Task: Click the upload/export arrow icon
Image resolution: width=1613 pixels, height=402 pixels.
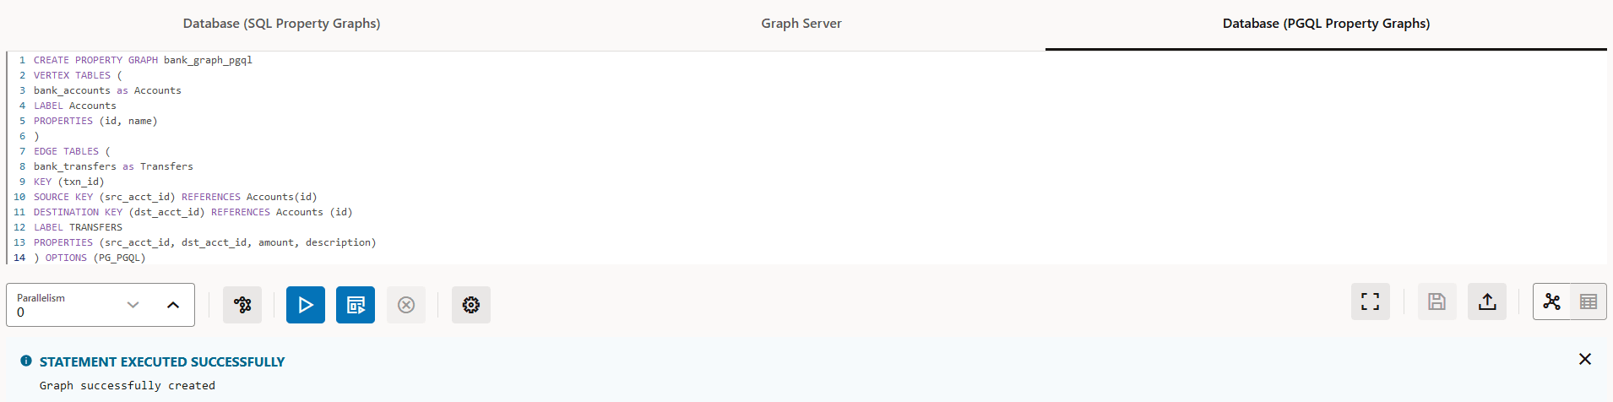Action: (1487, 301)
